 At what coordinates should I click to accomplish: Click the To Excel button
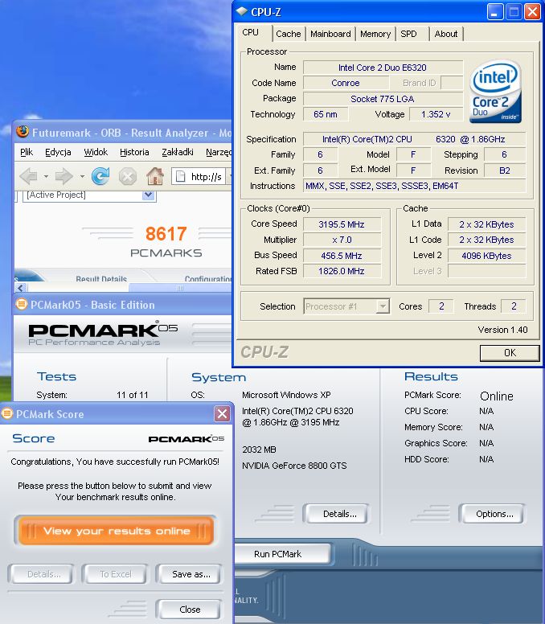pyautogui.click(x=116, y=574)
